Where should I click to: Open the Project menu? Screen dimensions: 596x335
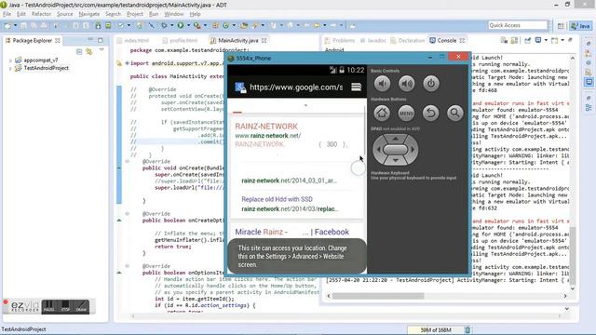point(134,14)
